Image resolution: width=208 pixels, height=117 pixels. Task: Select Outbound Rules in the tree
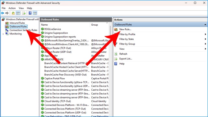tap(18, 27)
